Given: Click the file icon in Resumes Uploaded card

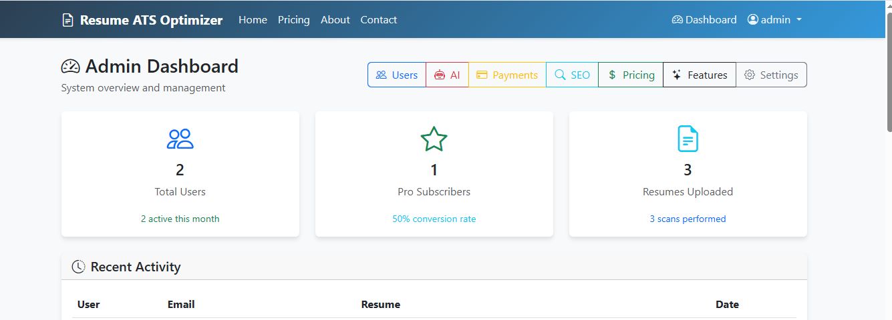Looking at the screenshot, I should click(688, 139).
